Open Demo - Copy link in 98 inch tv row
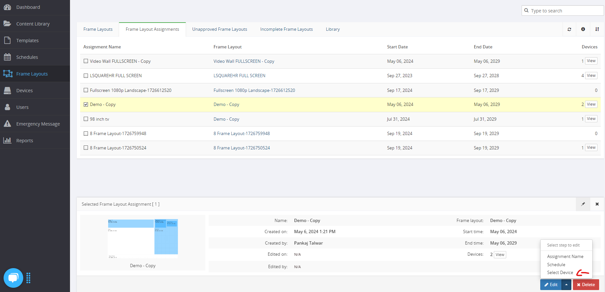 [226, 119]
